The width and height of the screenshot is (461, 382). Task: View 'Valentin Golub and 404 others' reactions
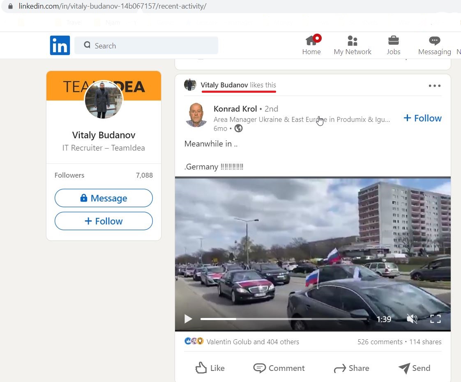[253, 341]
